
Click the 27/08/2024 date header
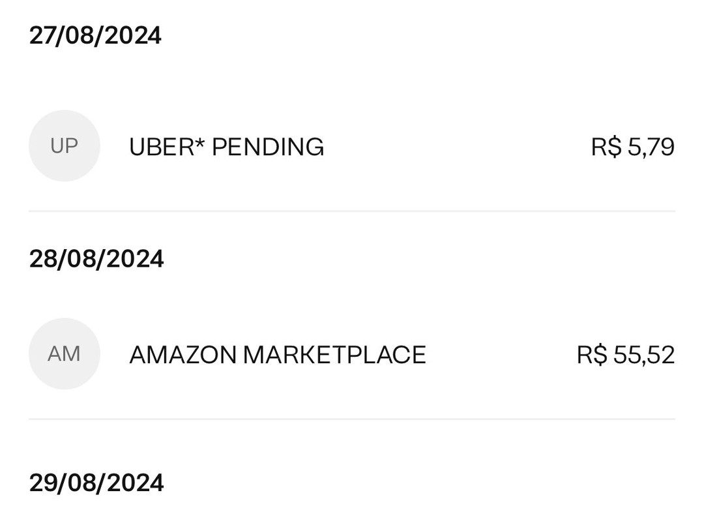(95, 35)
